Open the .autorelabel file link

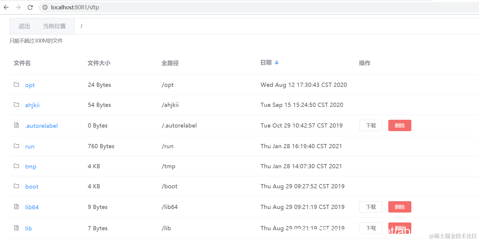[x=41, y=126]
